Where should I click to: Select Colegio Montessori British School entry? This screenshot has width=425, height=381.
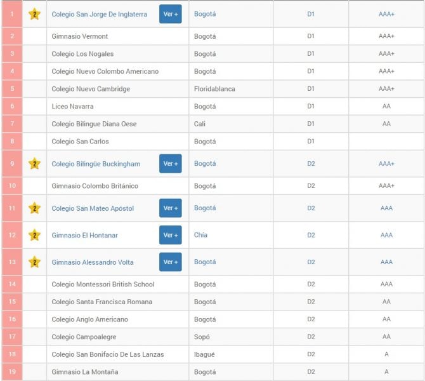click(x=103, y=284)
